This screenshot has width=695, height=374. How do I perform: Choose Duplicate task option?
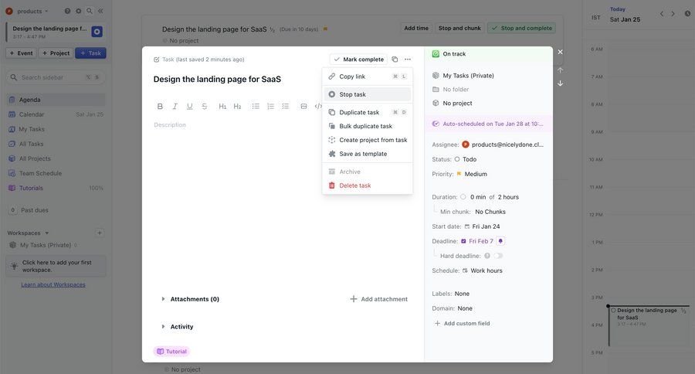pyautogui.click(x=368, y=112)
